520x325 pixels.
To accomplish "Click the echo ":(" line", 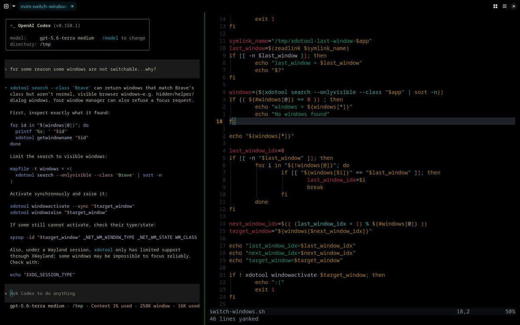I will 270,283.
